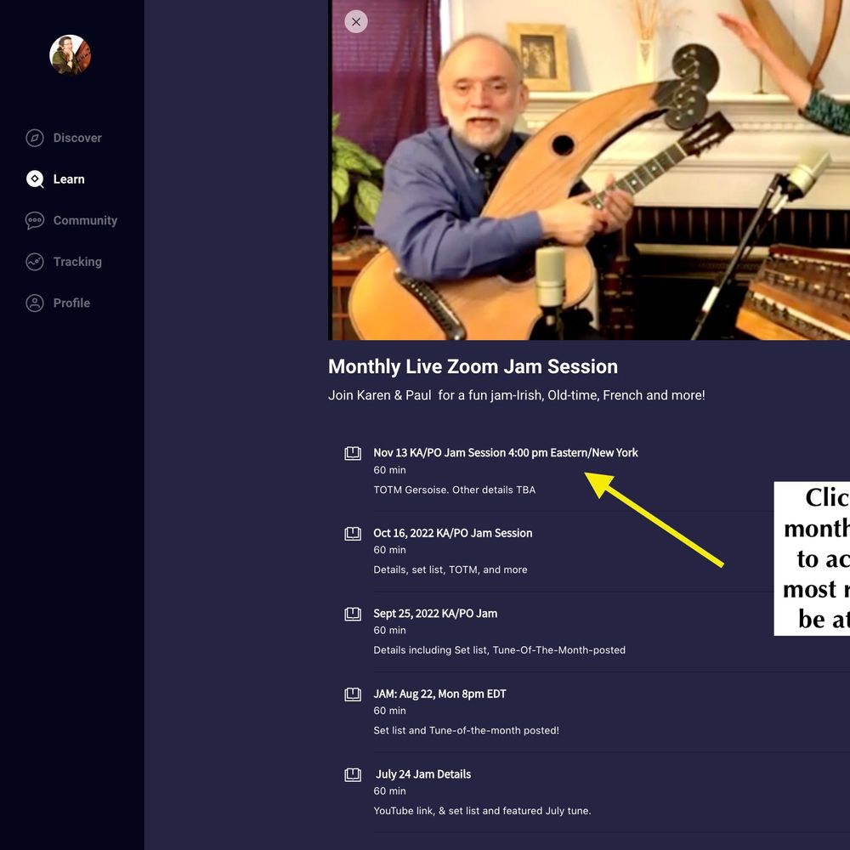The image size is (850, 850).
Task: Select the Discover compass icon
Action: tap(34, 138)
